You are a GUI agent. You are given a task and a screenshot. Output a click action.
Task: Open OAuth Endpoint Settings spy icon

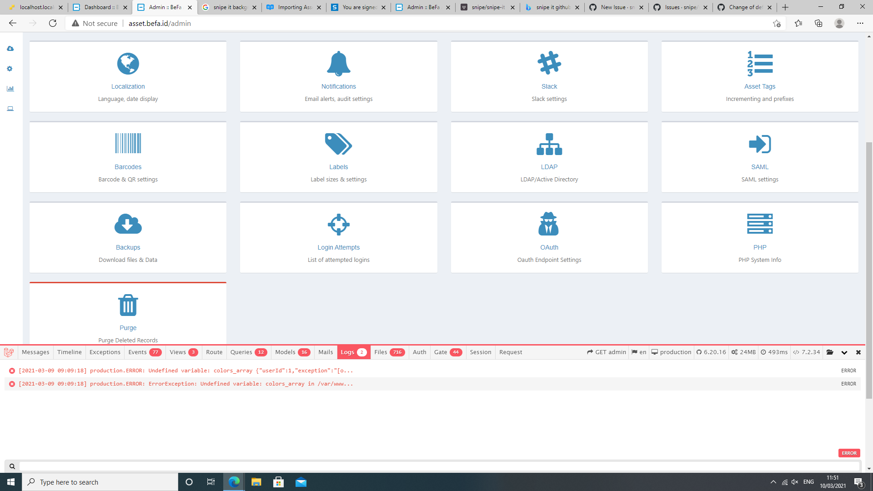[x=549, y=224]
